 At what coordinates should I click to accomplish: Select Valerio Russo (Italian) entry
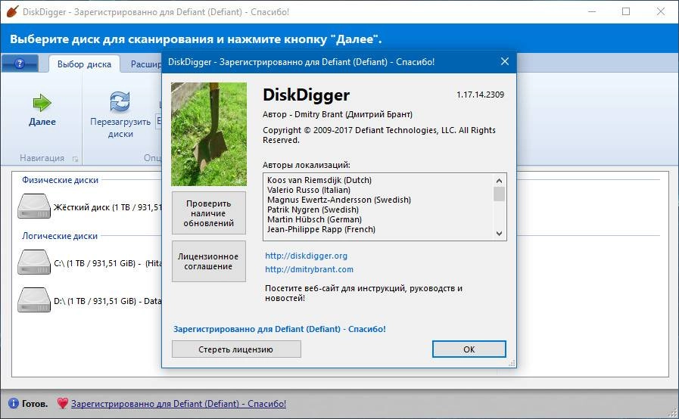[309, 190]
